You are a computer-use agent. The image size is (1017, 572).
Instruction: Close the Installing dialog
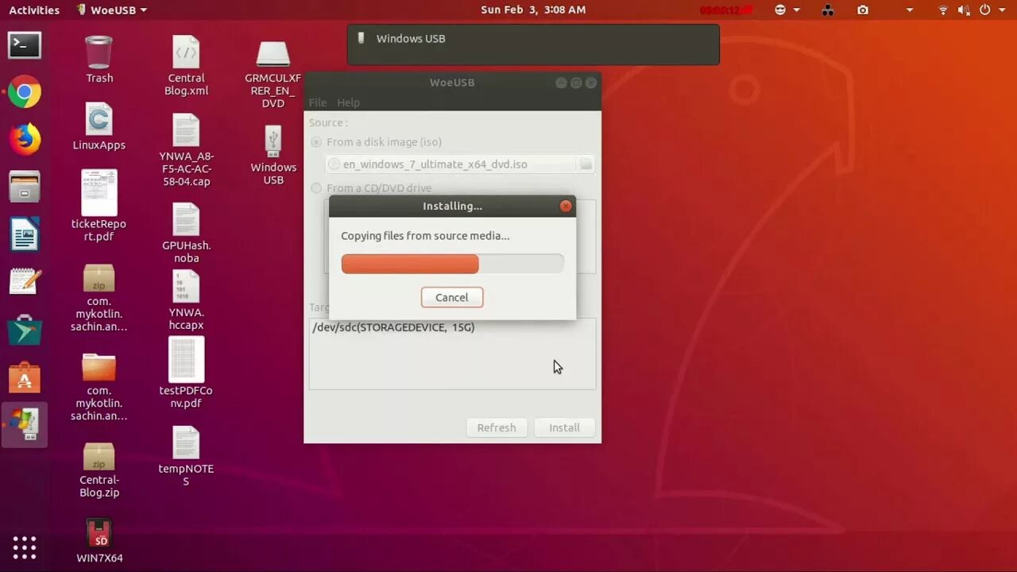click(x=566, y=206)
